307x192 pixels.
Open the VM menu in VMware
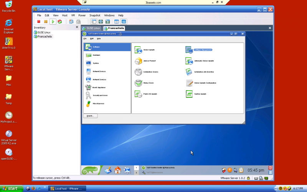click(x=72, y=15)
